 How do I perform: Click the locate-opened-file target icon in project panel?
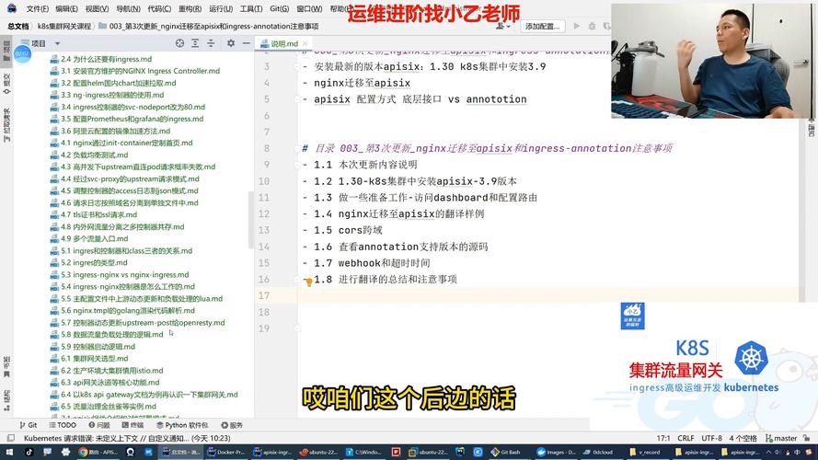tap(179, 43)
